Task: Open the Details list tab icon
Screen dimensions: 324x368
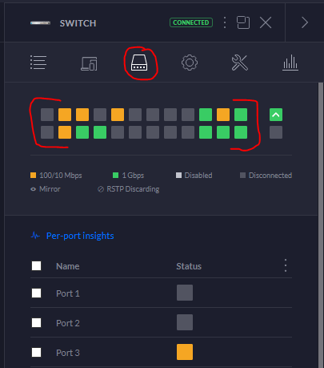Action: pyautogui.click(x=38, y=63)
